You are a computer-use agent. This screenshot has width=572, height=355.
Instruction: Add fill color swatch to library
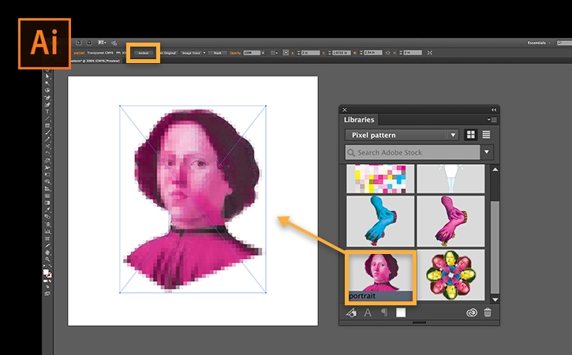pyautogui.click(x=401, y=312)
